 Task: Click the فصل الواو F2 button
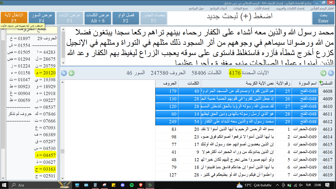click(x=126, y=18)
